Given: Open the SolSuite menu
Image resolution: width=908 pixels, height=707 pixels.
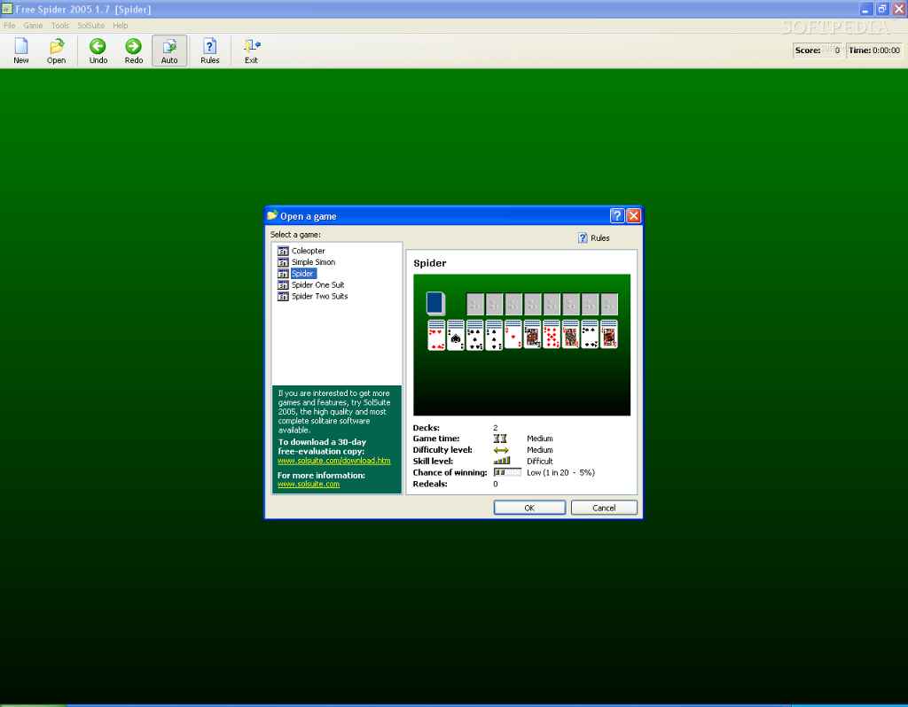Looking at the screenshot, I should point(91,26).
